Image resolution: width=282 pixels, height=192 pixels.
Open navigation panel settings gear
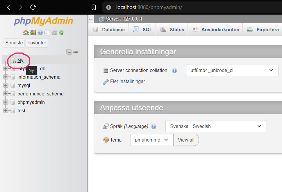point(54,32)
